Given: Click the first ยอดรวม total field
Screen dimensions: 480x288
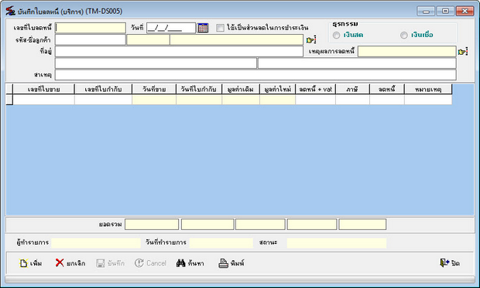Looking at the screenshot, I should [x=152, y=224].
